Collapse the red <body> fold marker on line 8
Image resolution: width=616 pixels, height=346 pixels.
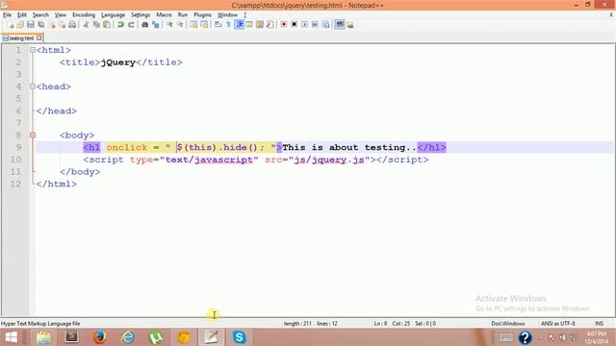(x=33, y=135)
